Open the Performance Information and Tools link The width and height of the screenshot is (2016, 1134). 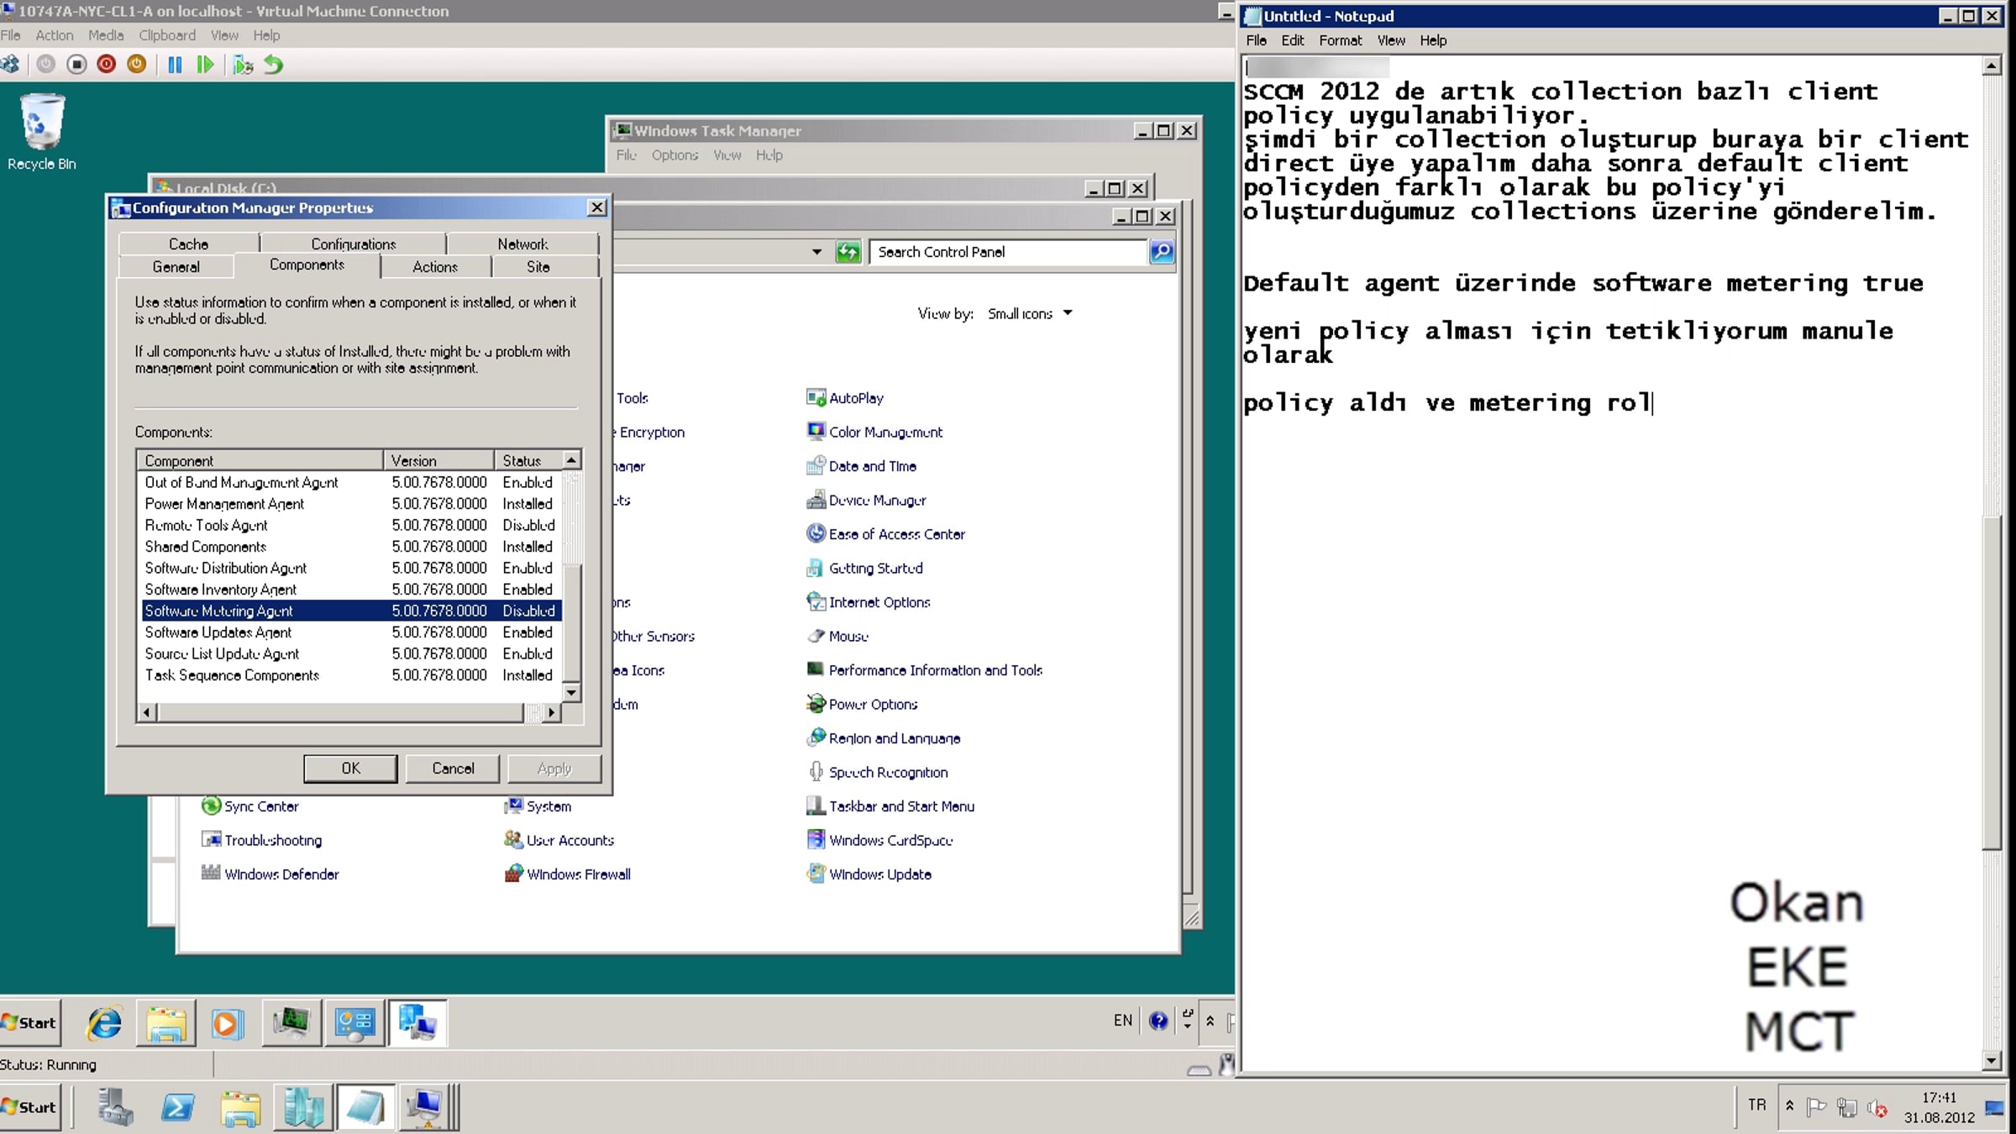(925, 670)
